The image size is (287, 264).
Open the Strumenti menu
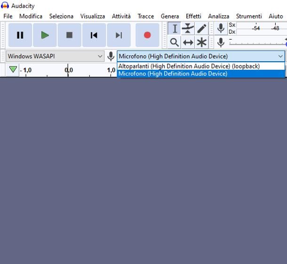click(x=249, y=16)
